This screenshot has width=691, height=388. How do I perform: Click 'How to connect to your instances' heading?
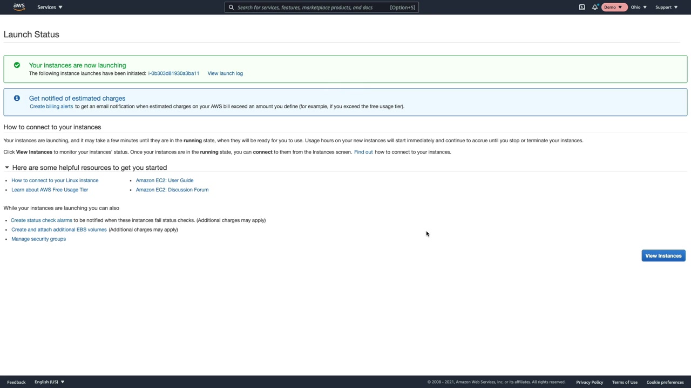click(x=52, y=127)
